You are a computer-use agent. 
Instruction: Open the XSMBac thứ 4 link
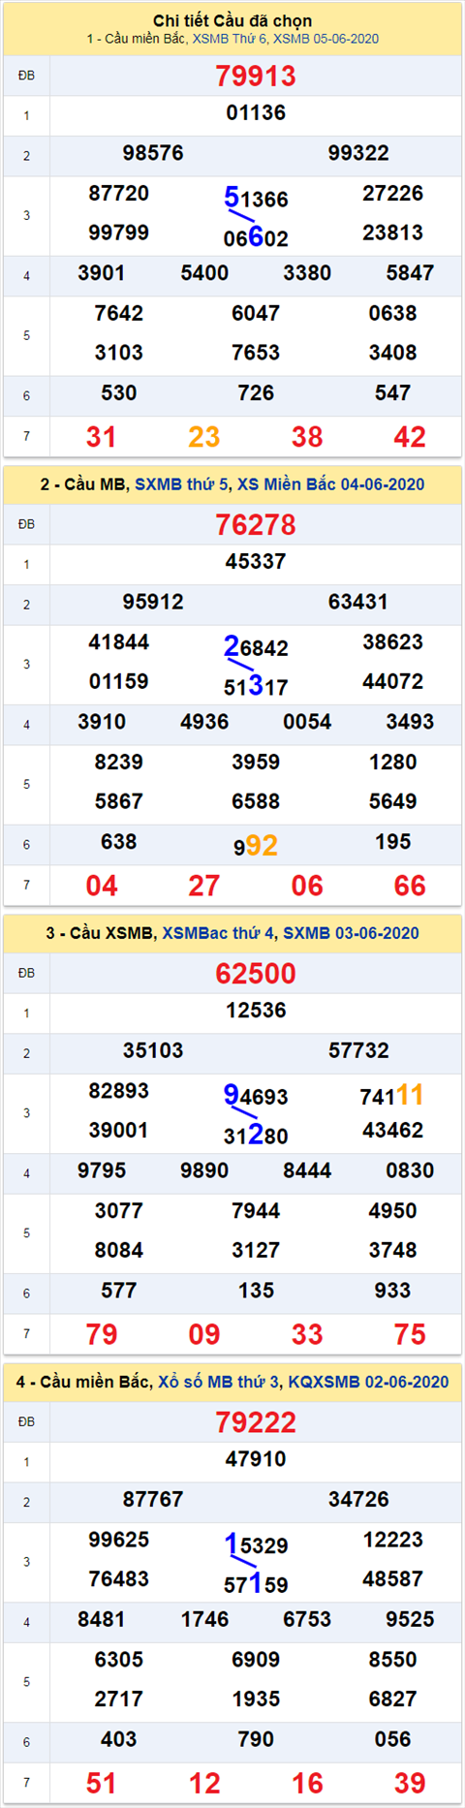click(218, 933)
